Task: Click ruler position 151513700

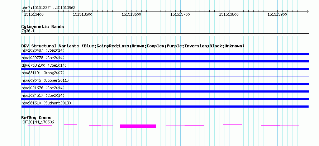Action: (x=180, y=14)
